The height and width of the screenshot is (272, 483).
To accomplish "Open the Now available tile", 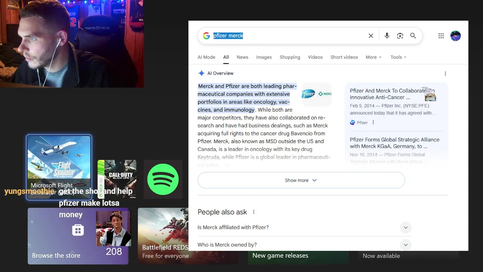I will pos(408,257).
